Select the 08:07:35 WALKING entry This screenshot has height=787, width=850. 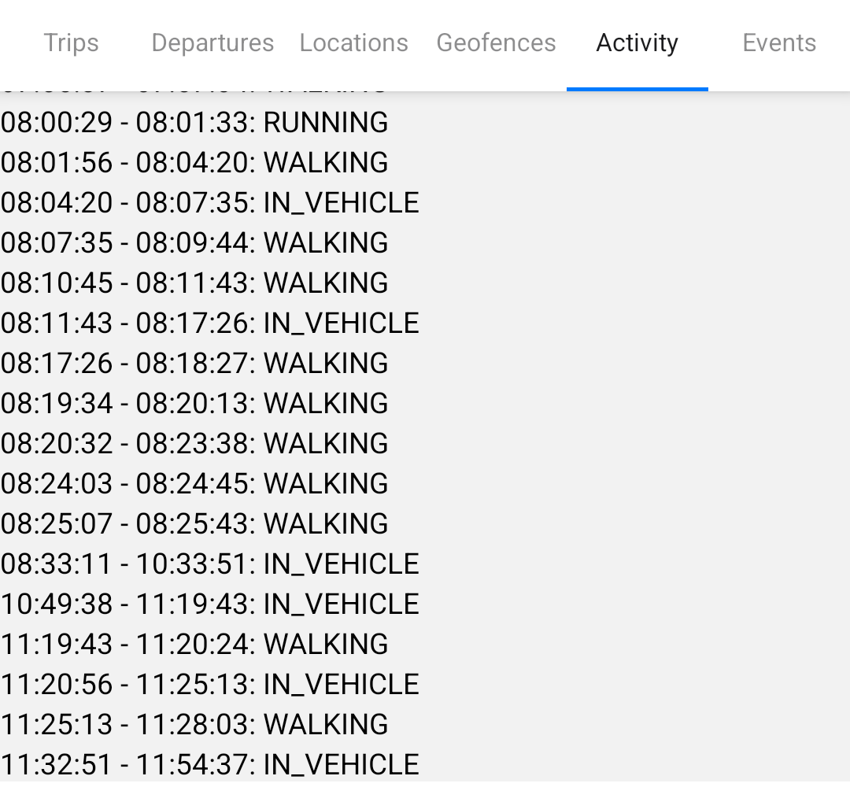tap(194, 242)
